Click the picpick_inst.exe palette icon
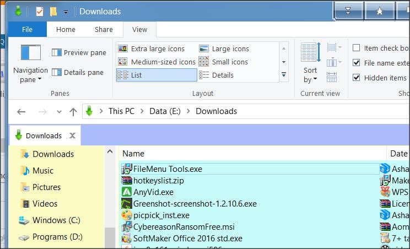The width and height of the screenshot is (410, 249). pos(127,215)
